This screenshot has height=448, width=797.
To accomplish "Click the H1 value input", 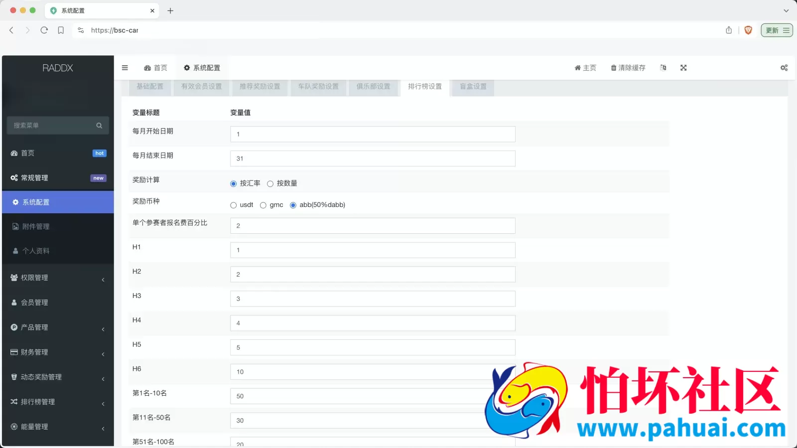I will 373,250.
